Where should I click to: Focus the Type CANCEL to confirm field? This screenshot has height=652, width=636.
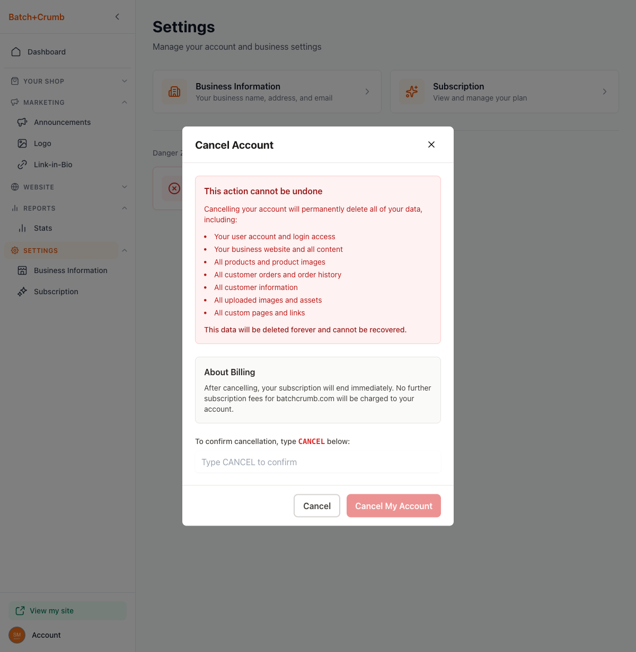[x=318, y=462]
